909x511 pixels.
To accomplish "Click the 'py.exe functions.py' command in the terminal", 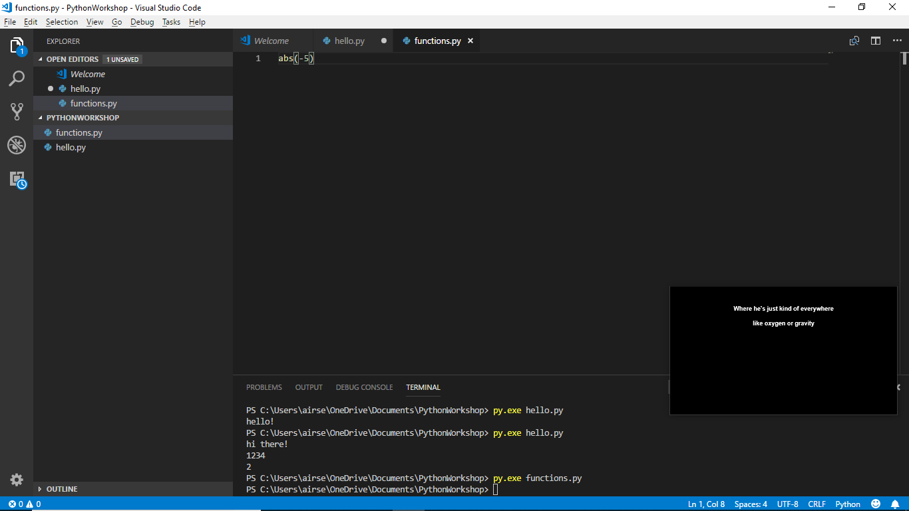I will point(538,478).
